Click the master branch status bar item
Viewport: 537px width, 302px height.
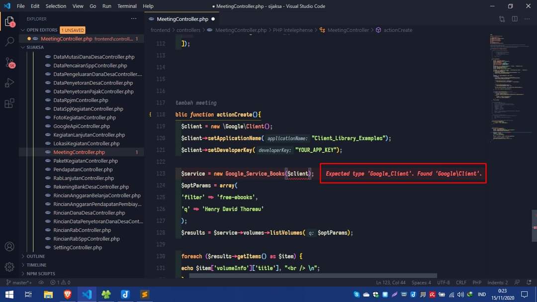pos(19,283)
